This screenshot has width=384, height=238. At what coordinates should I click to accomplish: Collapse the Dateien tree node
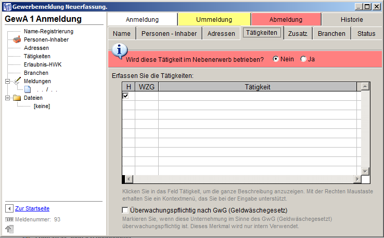(x=7, y=98)
